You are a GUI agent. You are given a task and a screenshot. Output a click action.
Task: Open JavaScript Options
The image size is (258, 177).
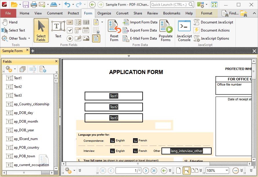[x=212, y=38]
